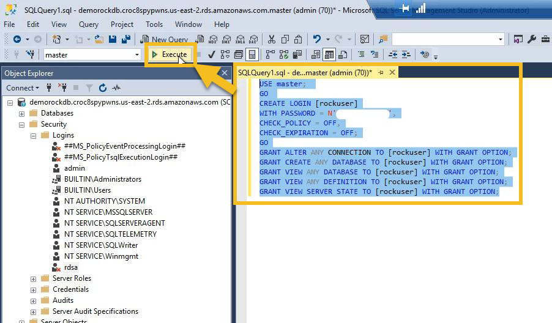Click Display Estimated Execution Plan icon
The width and height of the screenshot is (552, 323).
pyautogui.click(x=225, y=54)
